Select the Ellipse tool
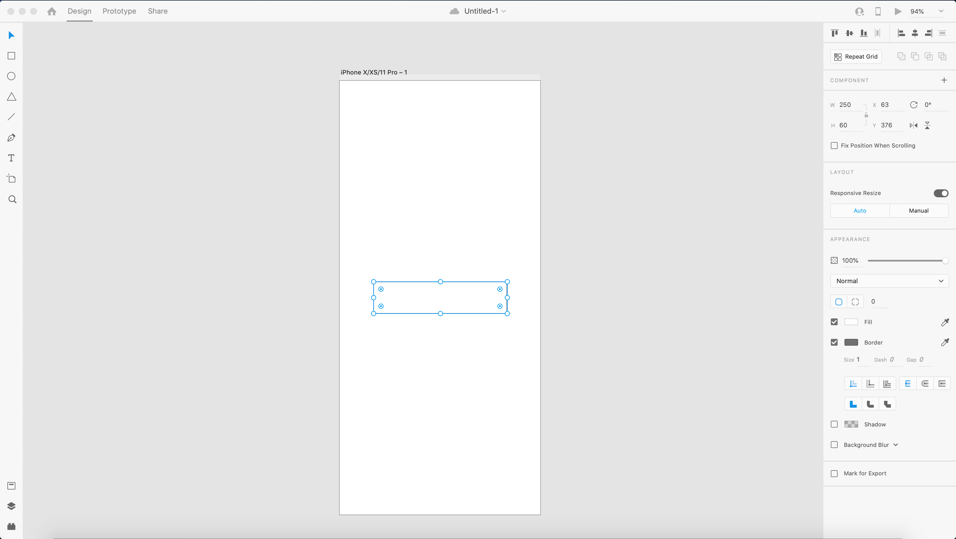The width and height of the screenshot is (956, 539). click(11, 76)
